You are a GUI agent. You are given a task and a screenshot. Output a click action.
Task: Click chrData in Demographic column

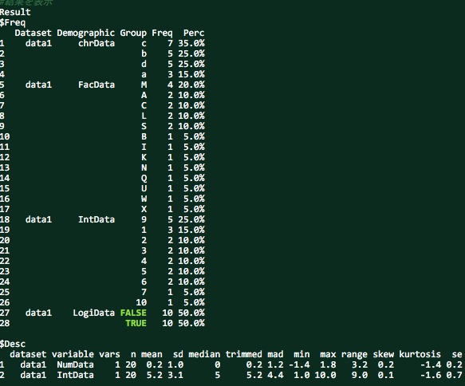[x=97, y=43]
